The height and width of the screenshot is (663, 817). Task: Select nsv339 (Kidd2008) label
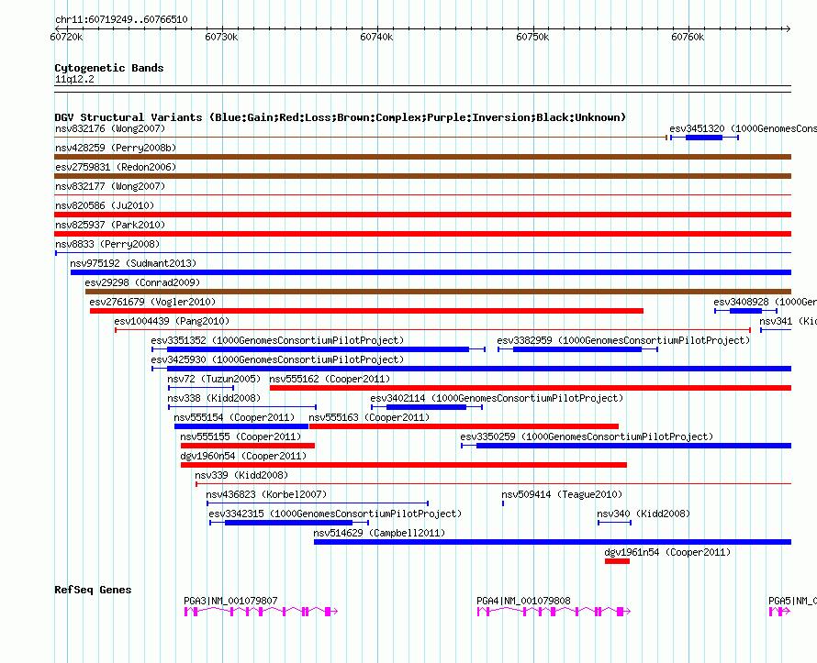point(241,475)
